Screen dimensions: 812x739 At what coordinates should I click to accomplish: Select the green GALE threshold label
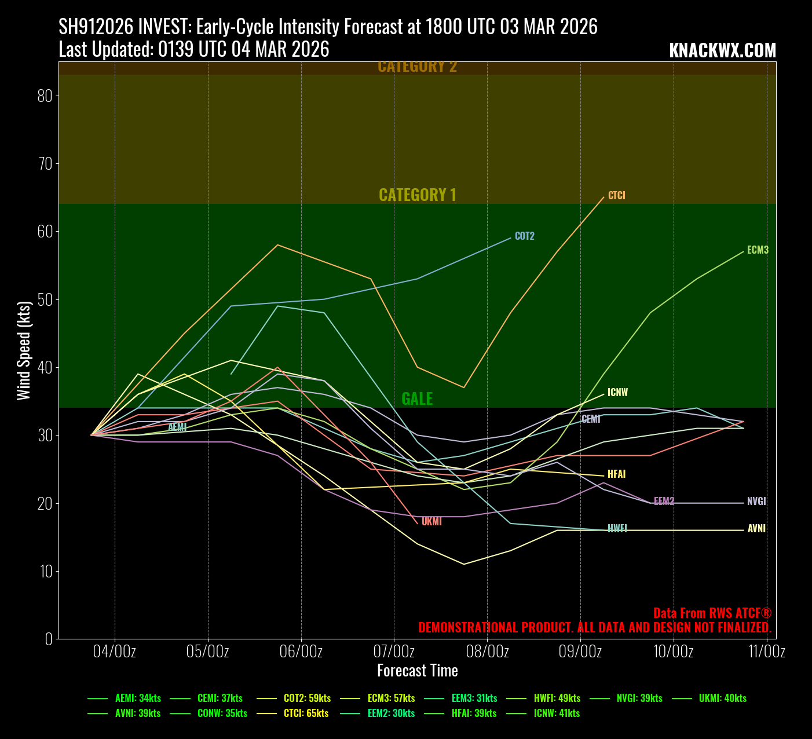[417, 399]
